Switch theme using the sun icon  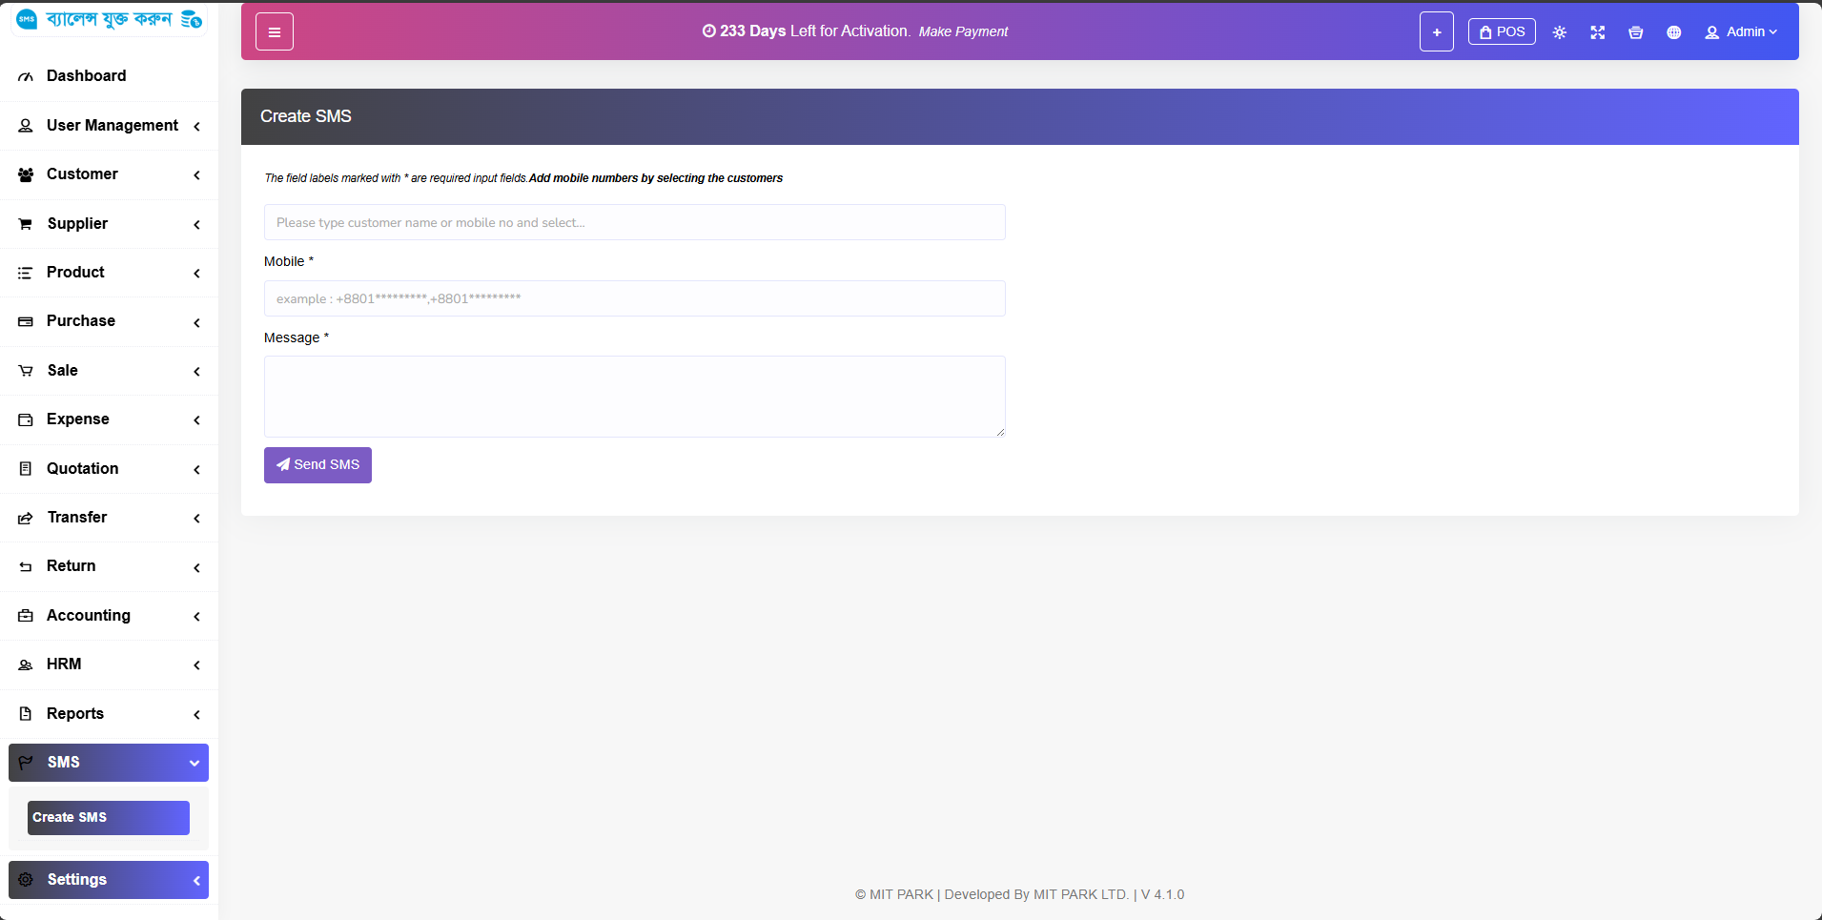(1559, 32)
